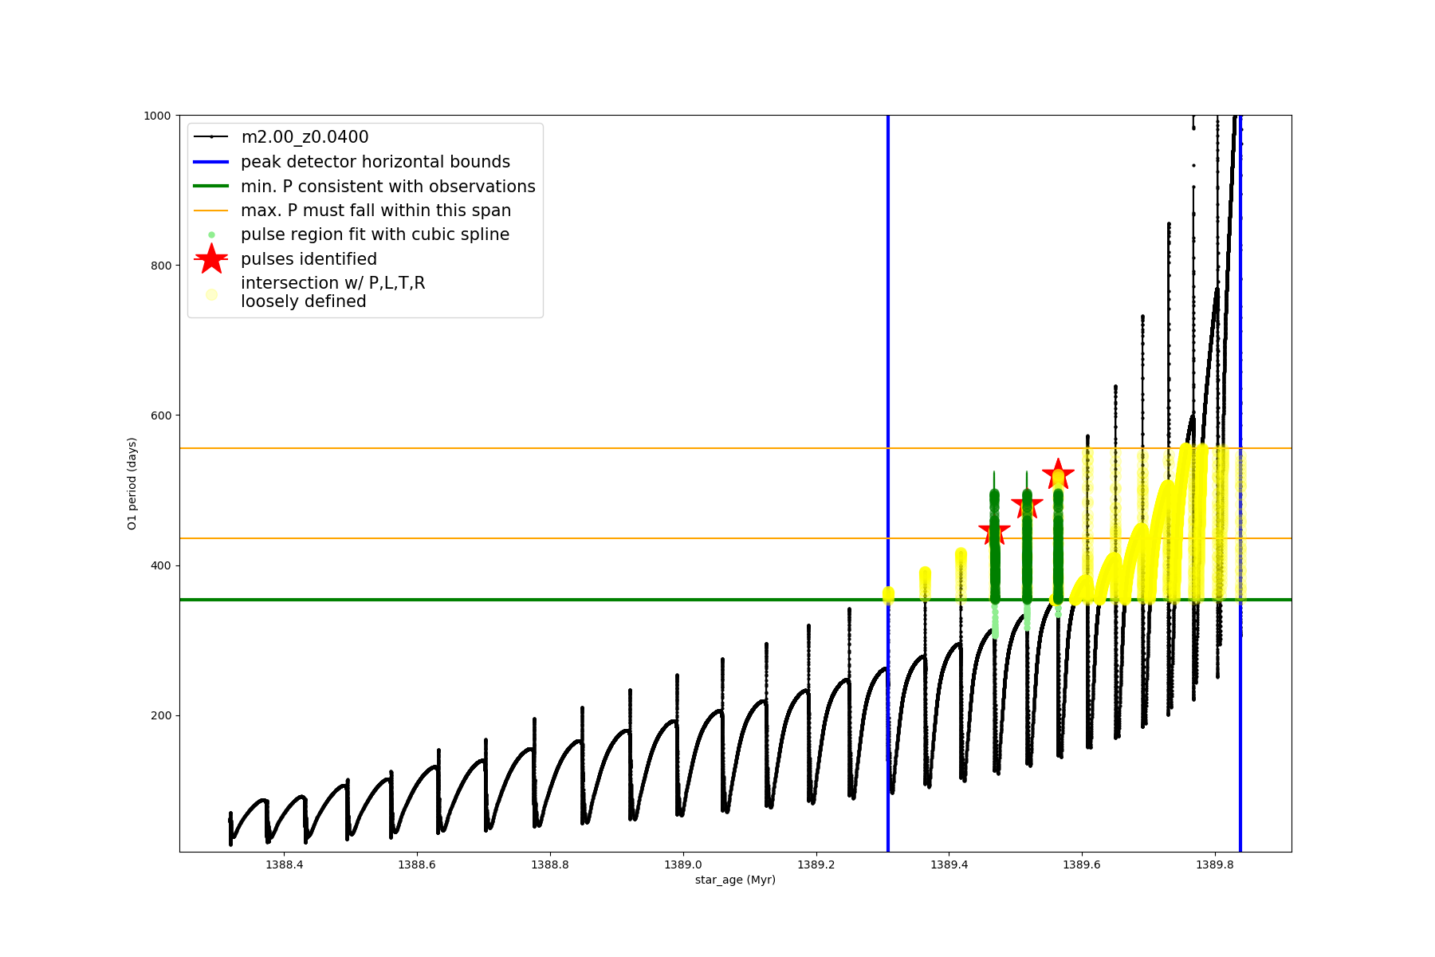Image resolution: width=1435 pixels, height=957 pixels.
Task: Select the lowest red star on the plot
Action: 994,532
